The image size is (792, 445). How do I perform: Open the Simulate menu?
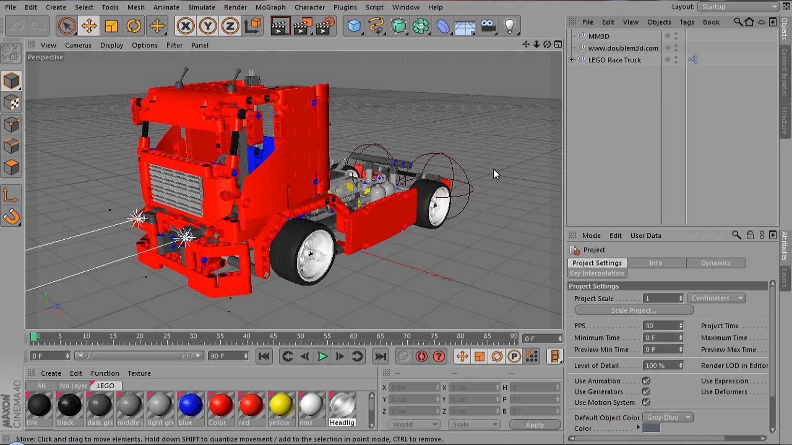[201, 7]
